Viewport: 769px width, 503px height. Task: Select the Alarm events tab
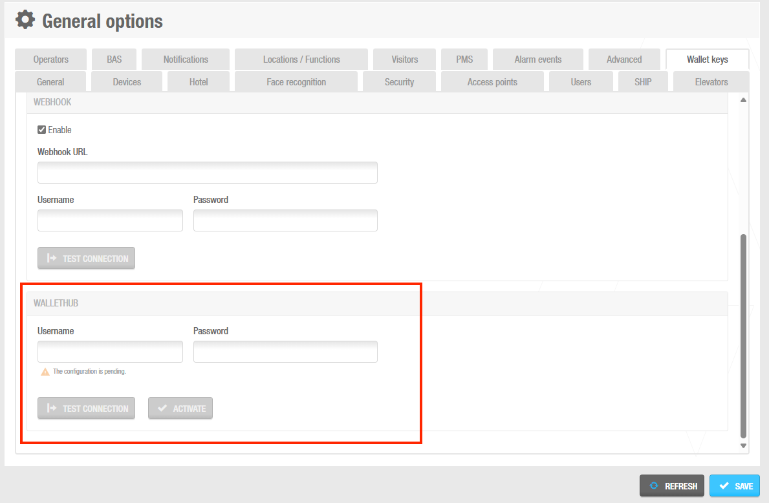coord(537,58)
